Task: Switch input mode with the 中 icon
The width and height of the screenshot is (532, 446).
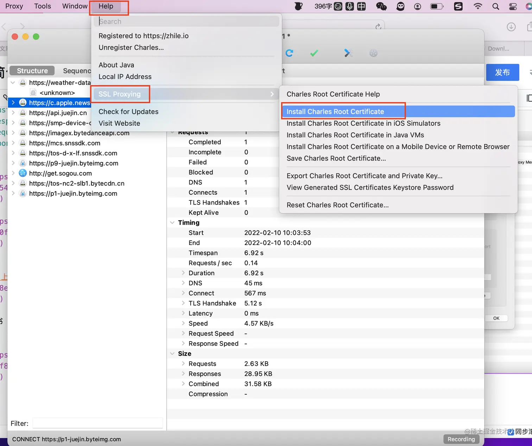Action: coord(361,6)
